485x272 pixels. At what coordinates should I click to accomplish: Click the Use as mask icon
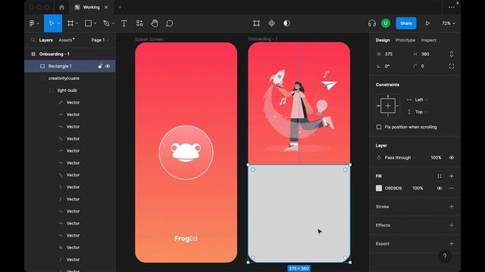point(286,23)
